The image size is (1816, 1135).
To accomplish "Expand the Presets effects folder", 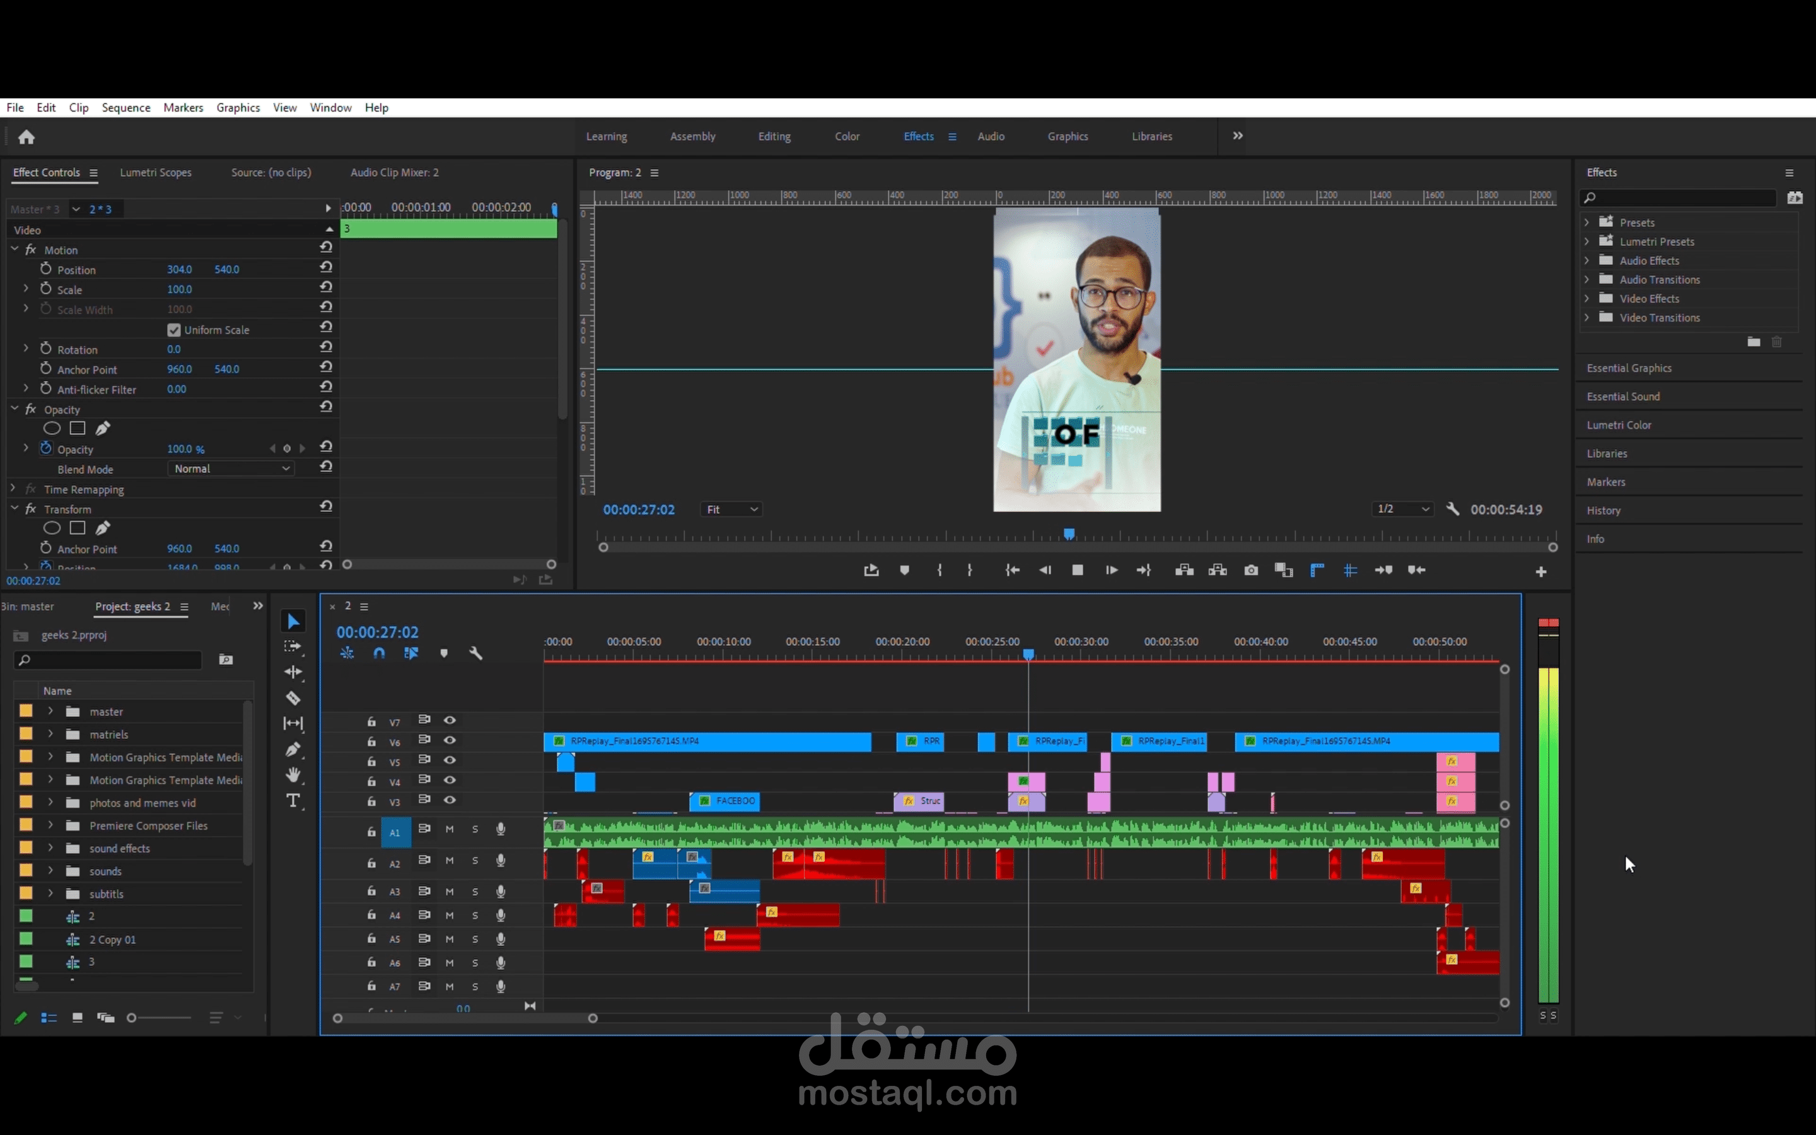I will (1586, 222).
